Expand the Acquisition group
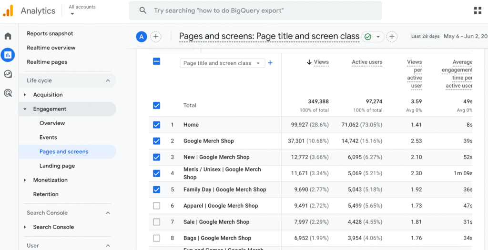This screenshot has height=250, width=488. coord(25,95)
